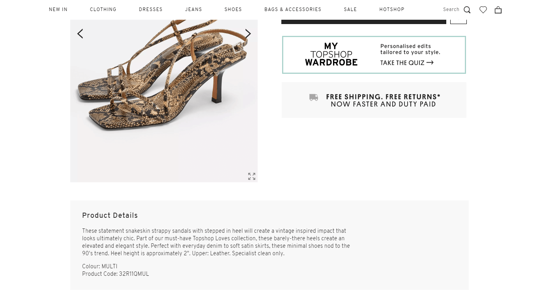Screen dimensions: 539x303
Task: Visit the Sale section
Action: [x=350, y=9]
